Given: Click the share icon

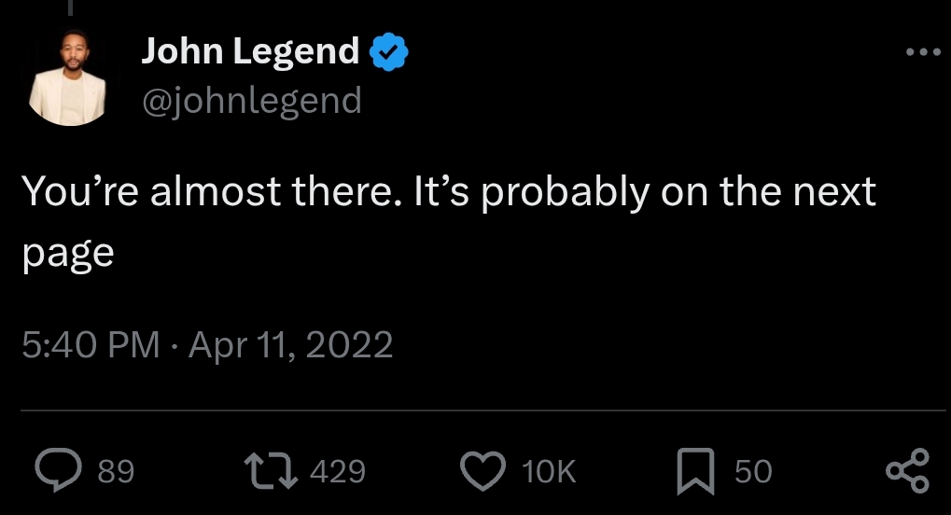Looking at the screenshot, I should 907,470.
